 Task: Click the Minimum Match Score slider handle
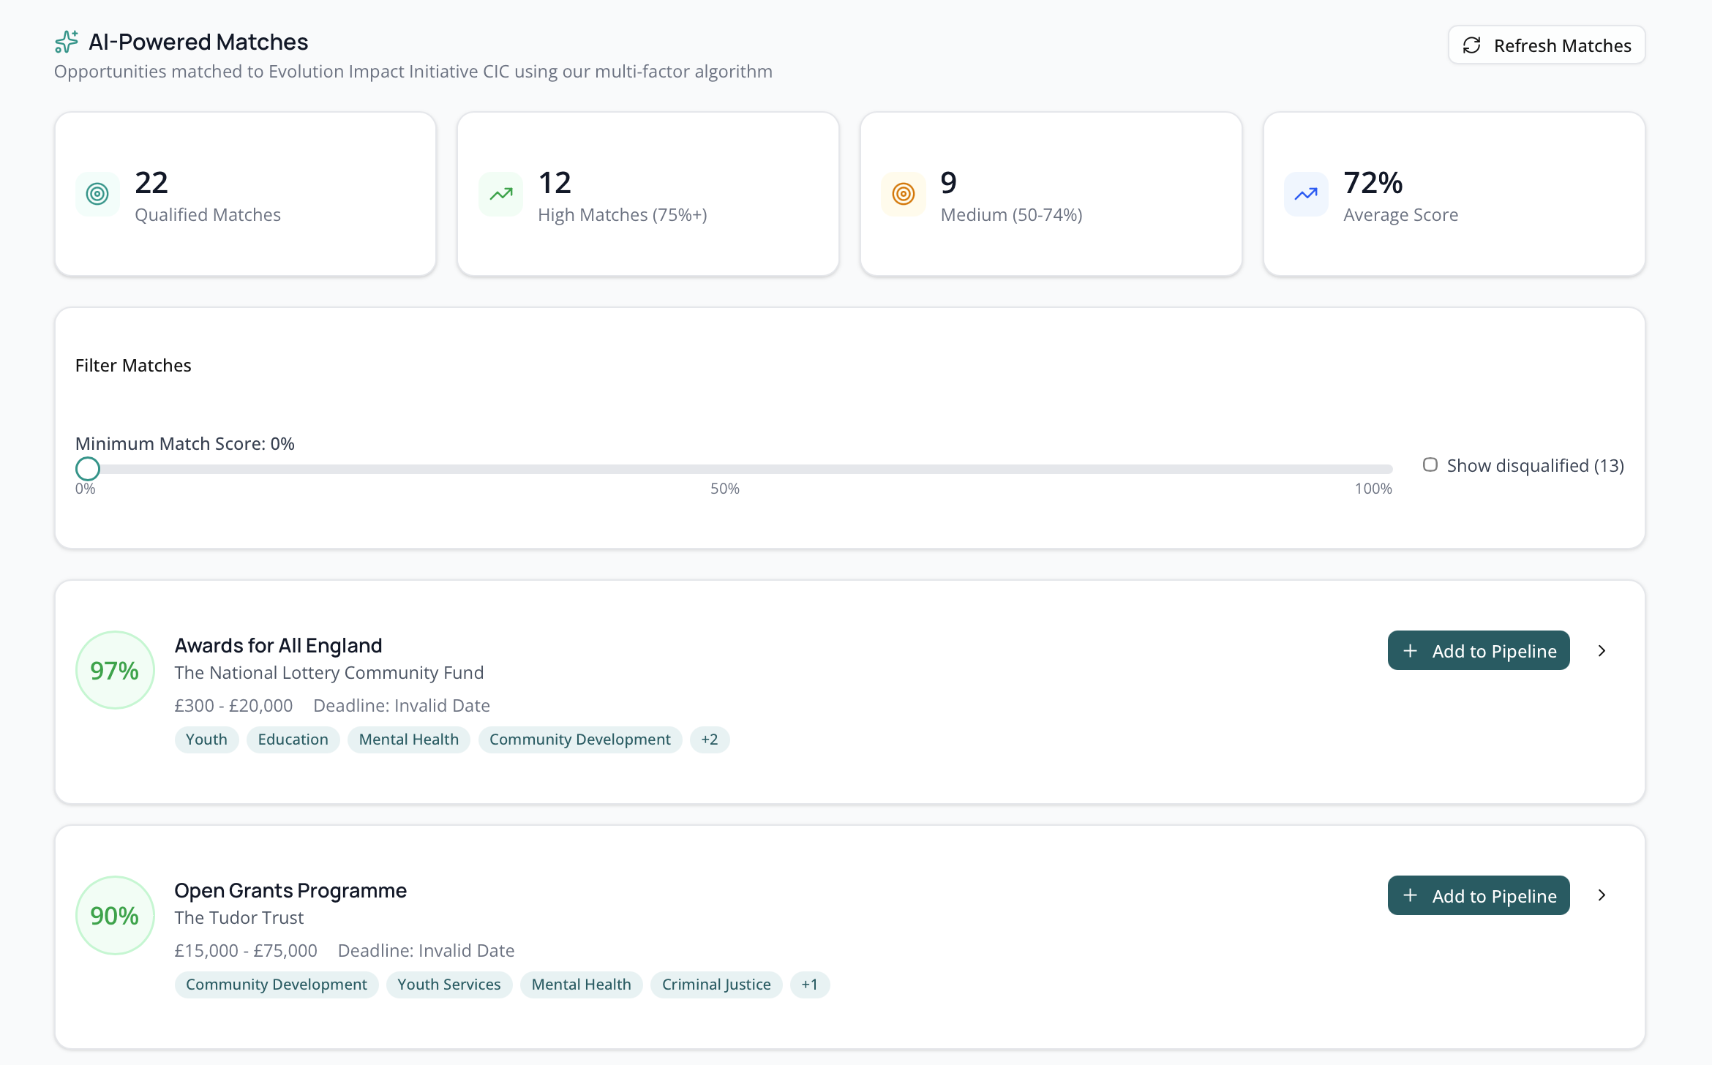click(88, 468)
